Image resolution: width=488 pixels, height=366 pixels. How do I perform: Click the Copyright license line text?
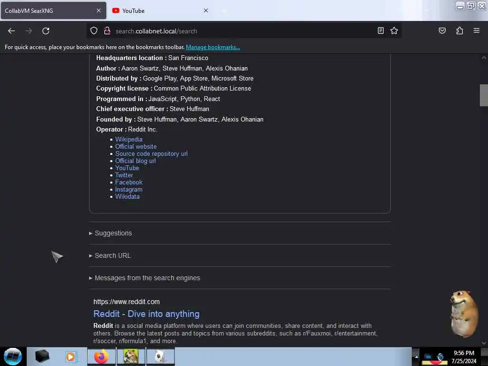(x=173, y=88)
